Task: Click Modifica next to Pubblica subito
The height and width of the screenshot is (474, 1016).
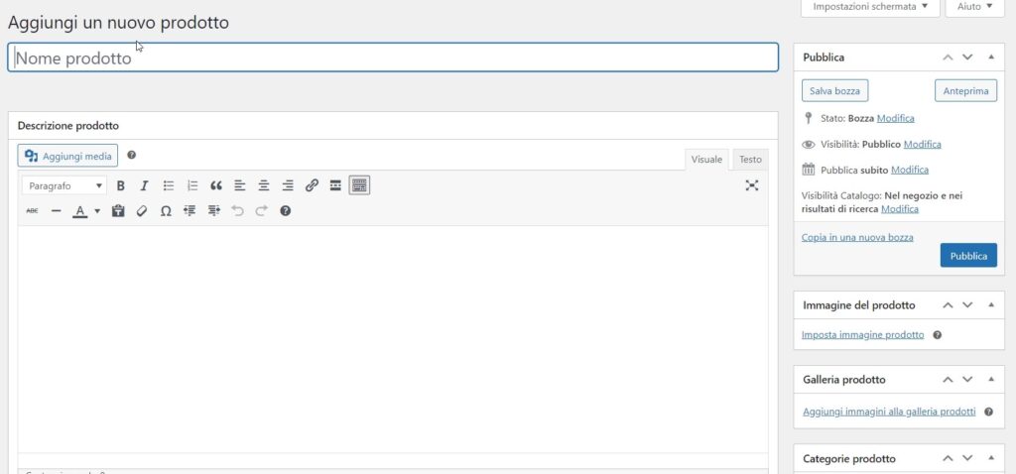Action: pos(910,171)
